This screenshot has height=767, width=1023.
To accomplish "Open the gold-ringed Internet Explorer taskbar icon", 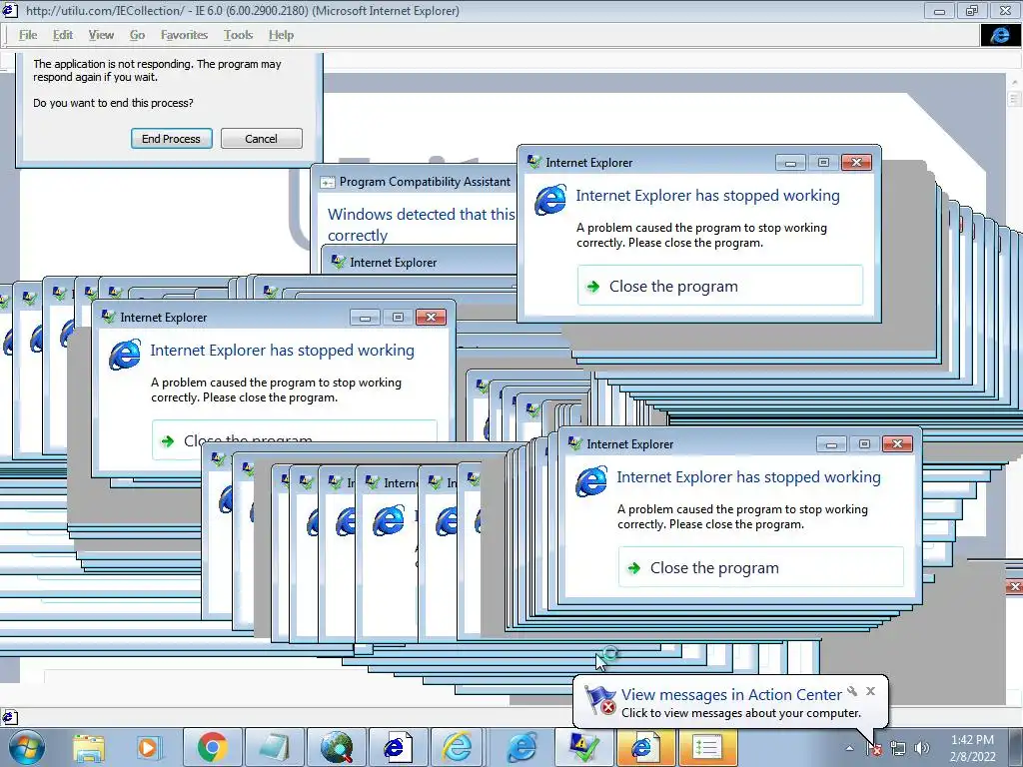I will tap(460, 747).
